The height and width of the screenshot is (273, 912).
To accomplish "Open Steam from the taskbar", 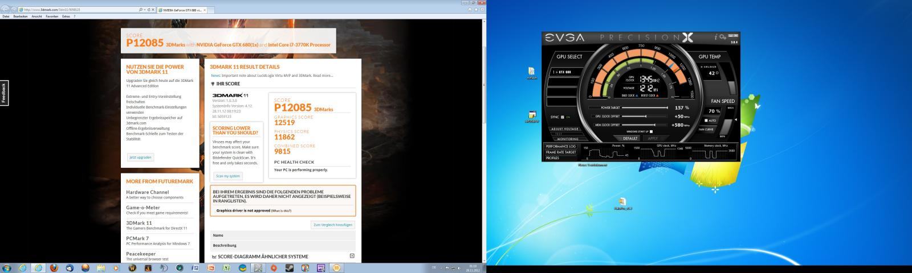I will [x=290, y=268].
